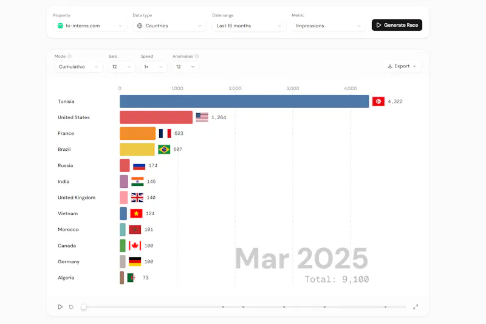Click the second anomaly marker on timeline
Viewport: 486px width, 324px height.
[x=244, y=307]
